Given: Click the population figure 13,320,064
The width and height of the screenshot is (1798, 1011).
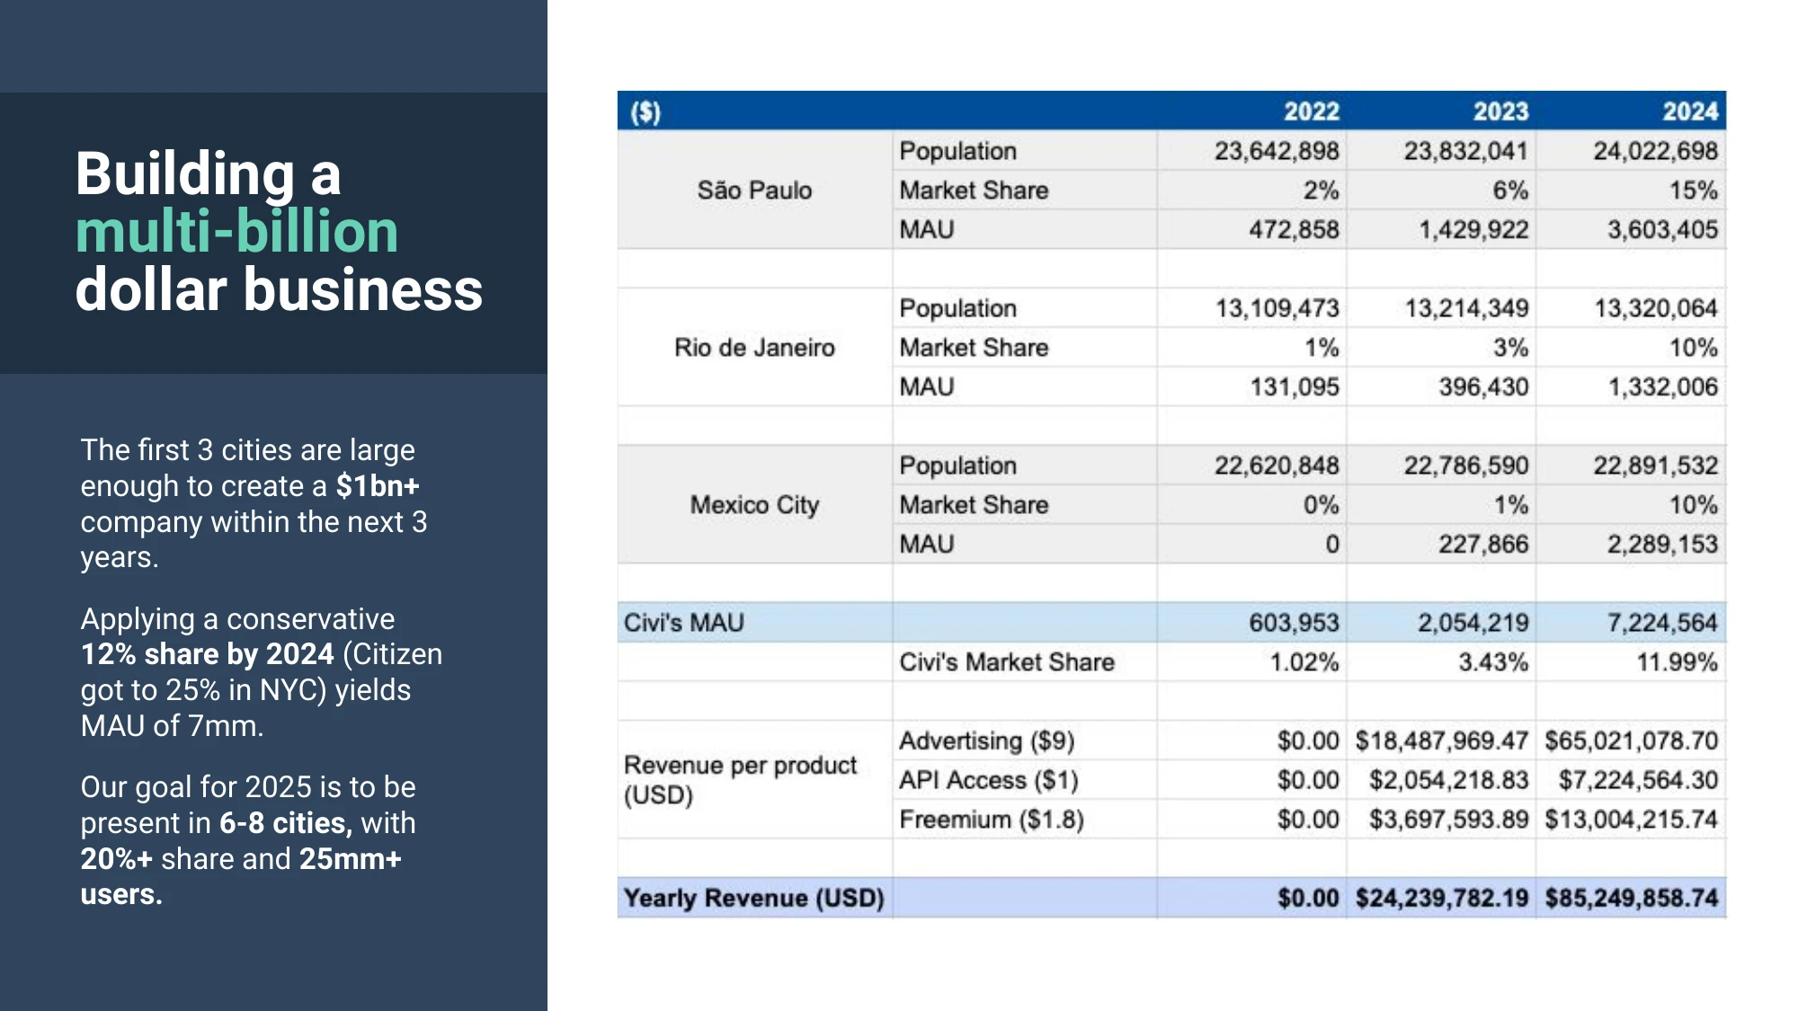Looking at the screenshot, I should [x=1657, y=308].
